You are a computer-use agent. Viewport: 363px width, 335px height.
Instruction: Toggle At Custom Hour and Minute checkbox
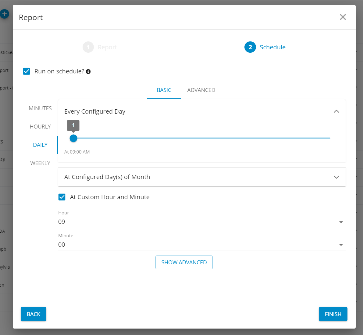(x=62, y=197)
